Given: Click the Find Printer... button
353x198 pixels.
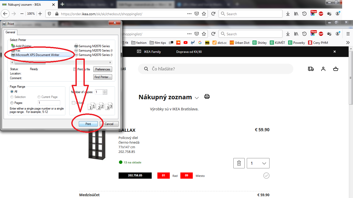Looking at the screenshot, I should tap(103, 77).
